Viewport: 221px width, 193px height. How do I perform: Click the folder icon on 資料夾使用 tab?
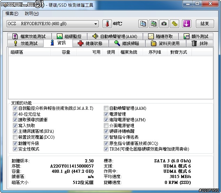click(x=153, y=43)
